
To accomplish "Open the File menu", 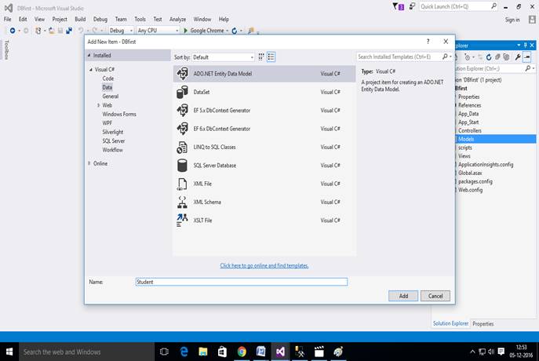I will [8, 20].
